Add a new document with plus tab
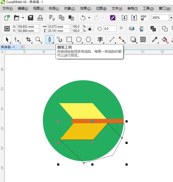 click(x=23, y=47)
